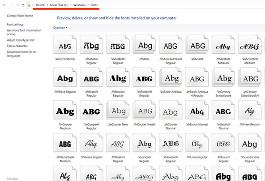Expand the chevron after This PC

(47, 5)
